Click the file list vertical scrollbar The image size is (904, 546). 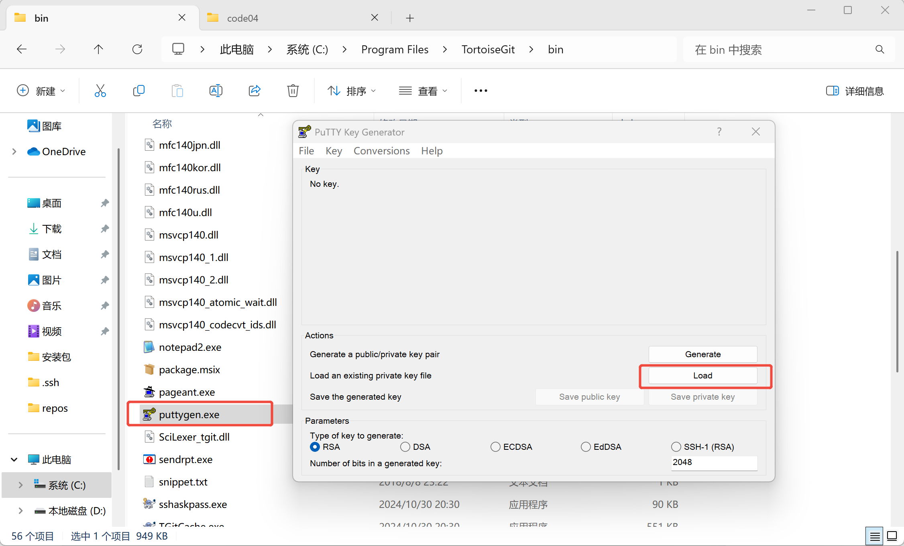(897, 311)
